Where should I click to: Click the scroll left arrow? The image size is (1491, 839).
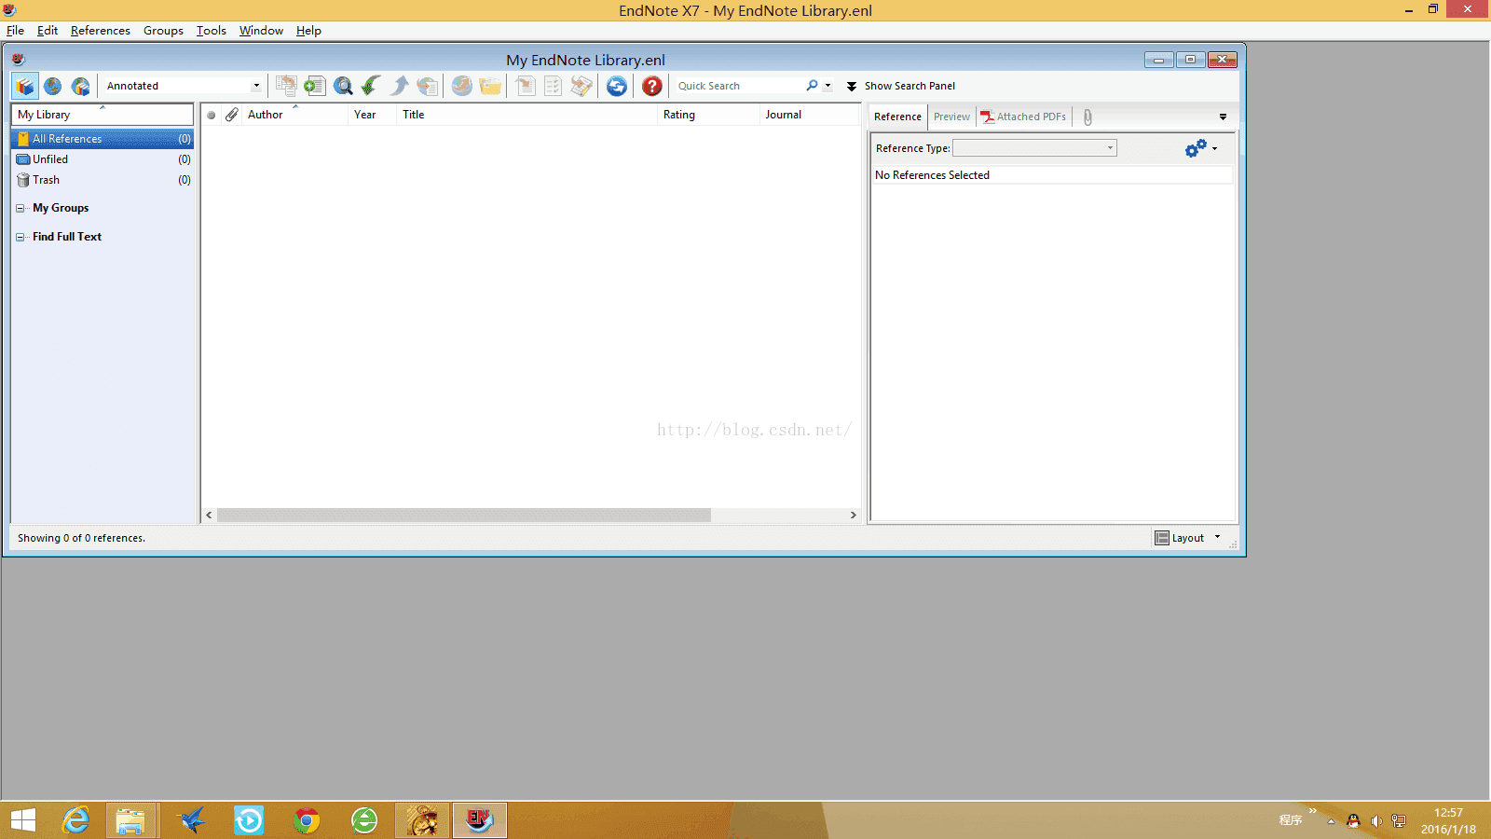coord(209,516)
